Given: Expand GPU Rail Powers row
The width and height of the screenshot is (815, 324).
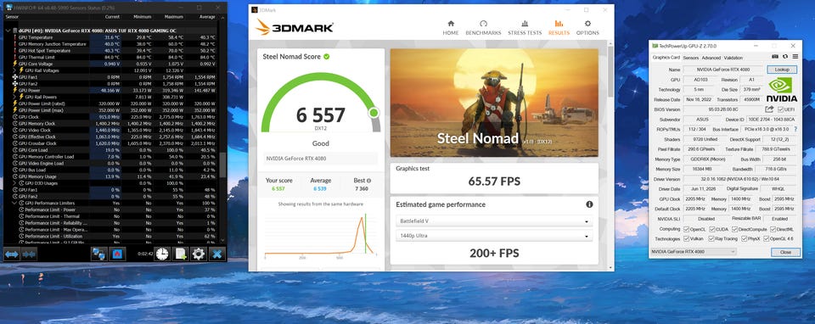Looking at the screenshot, I should coord(14,97).
